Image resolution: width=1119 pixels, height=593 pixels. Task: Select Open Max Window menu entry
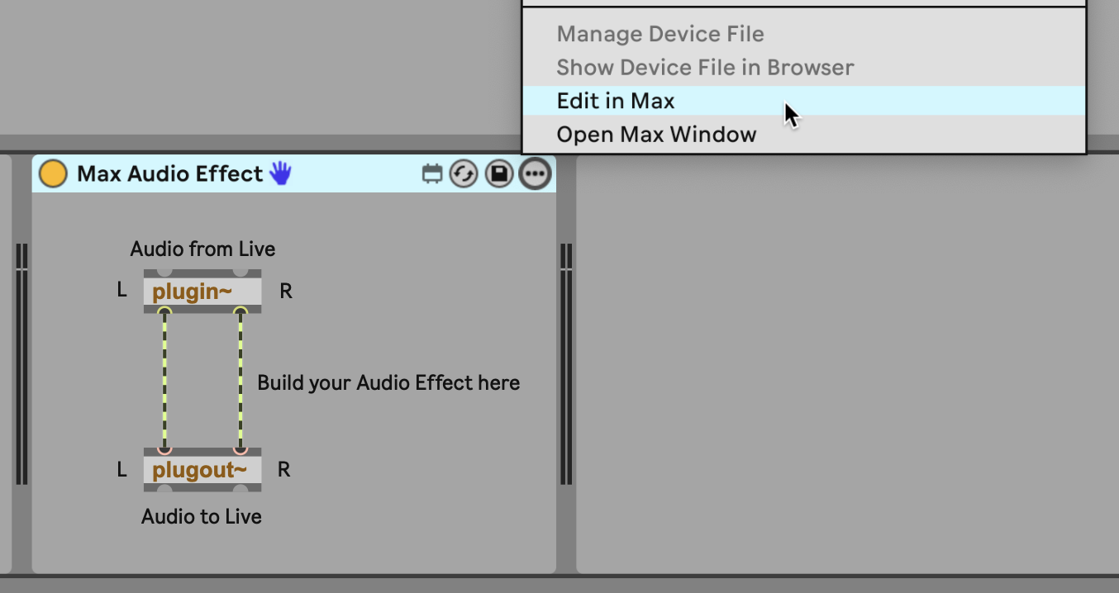[656, 135]
